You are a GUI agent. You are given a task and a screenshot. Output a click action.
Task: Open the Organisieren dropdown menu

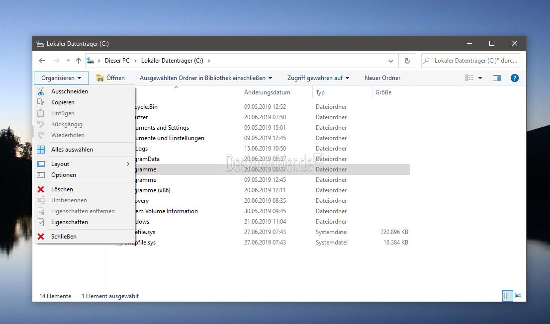point(61,78)
